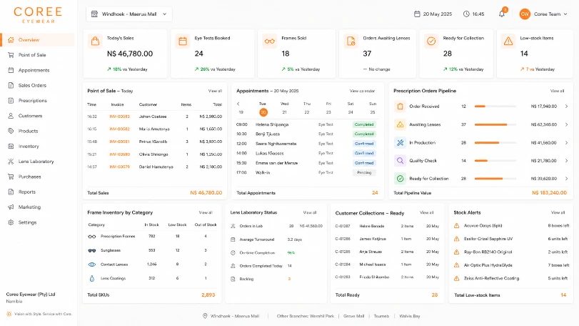The image size is (579, 326).
Task: Click collection C-01287 Helene Benade
Action: point(388,226)
